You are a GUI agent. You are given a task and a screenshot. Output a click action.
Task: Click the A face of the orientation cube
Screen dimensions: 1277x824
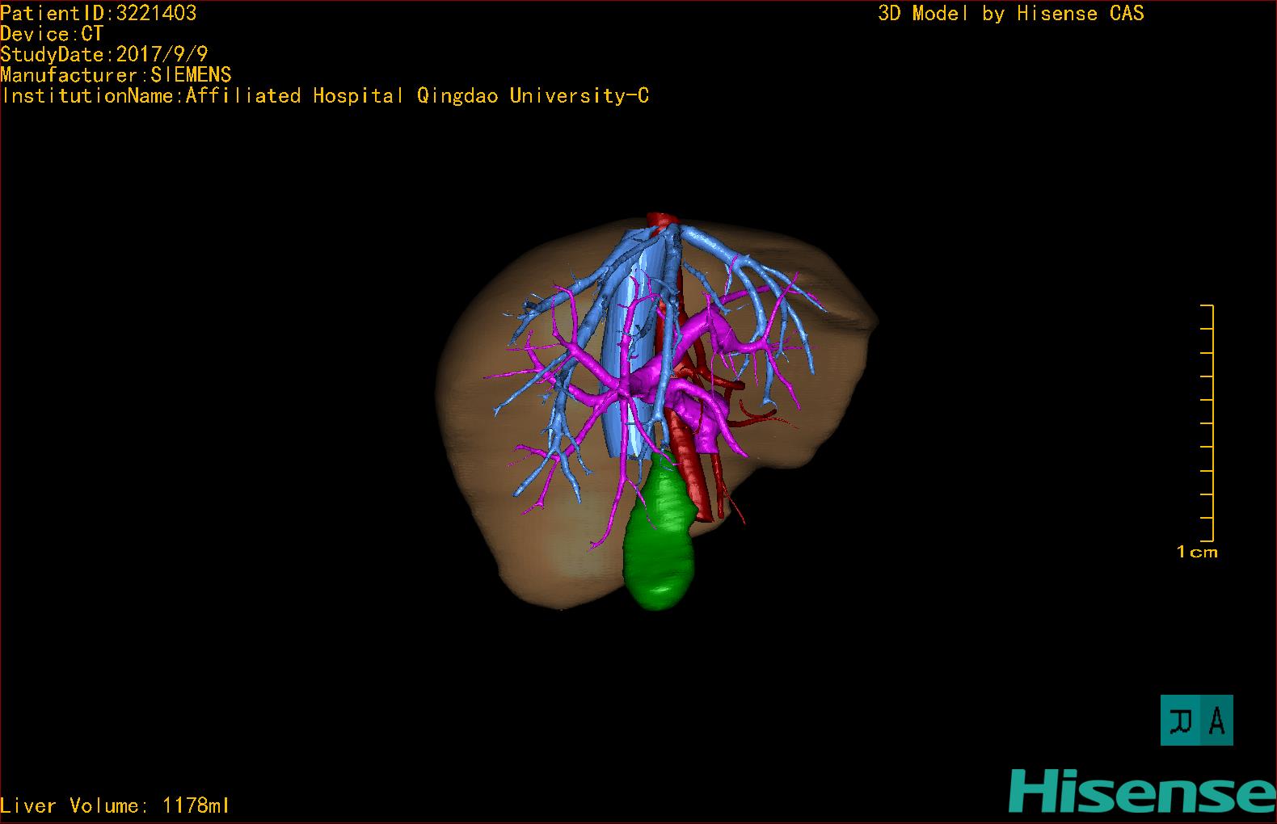click(1216, 720)
